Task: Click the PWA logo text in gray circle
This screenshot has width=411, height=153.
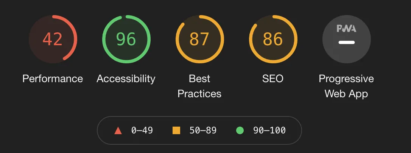Action: pos(346,29)
